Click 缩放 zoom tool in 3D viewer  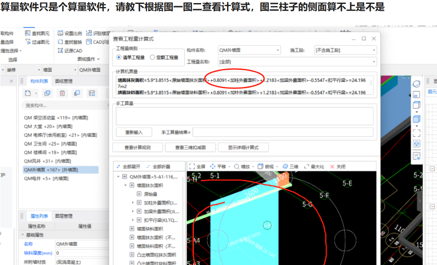tap(237, 166)
